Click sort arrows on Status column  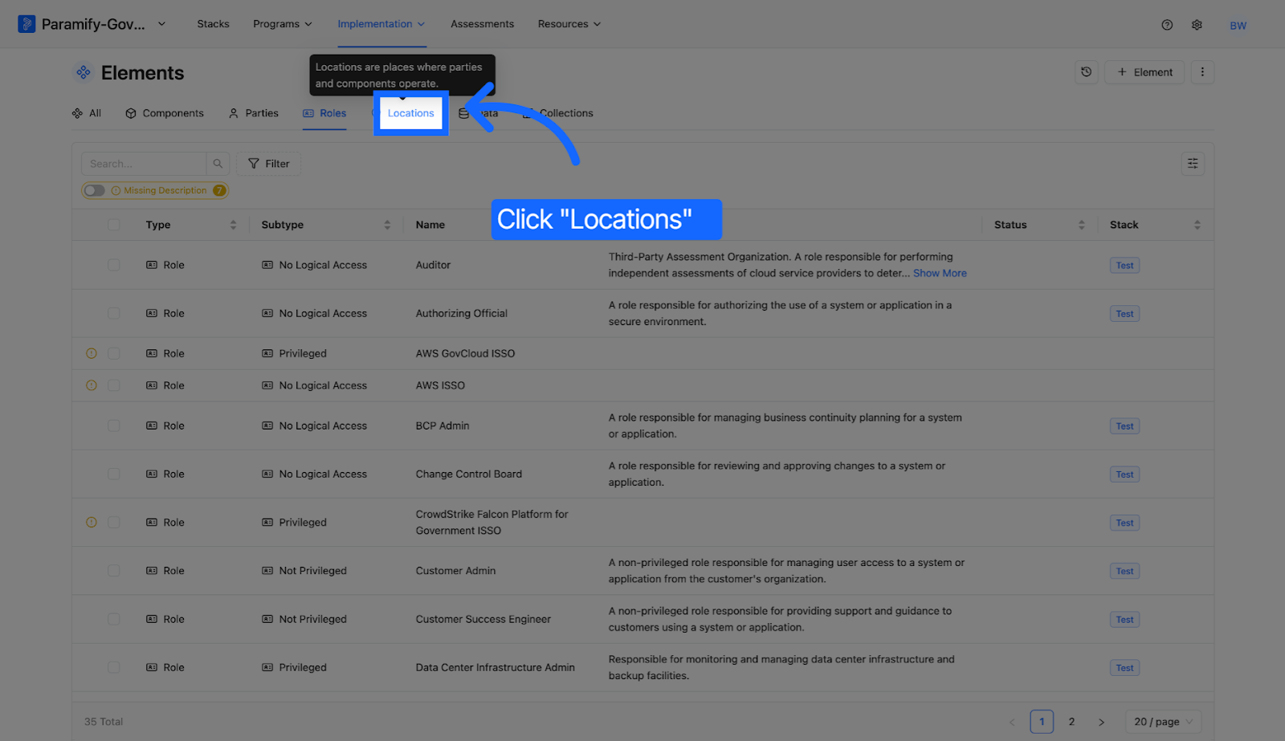(x=1081, y=225)
